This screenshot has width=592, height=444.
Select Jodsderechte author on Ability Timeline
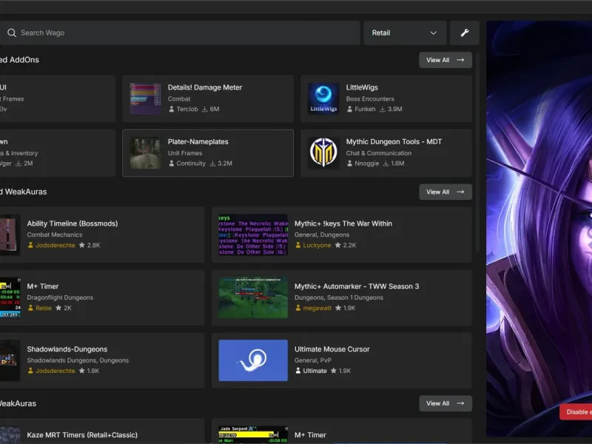pos(55,245)
